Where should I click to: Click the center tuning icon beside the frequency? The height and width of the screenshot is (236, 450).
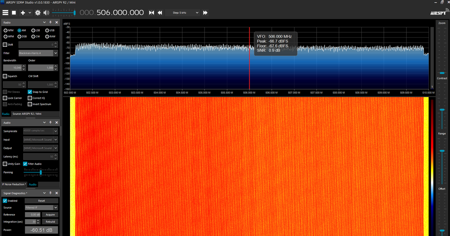[x=152, y=13]
